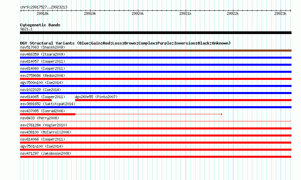
Task: Select the red nsv438100 variant bar
Action: point(156,136)
